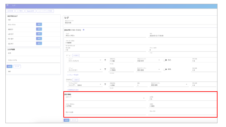Click the blue 検索 search button
The width and height of the screenshot is (226, 127).
coord(9,66)
